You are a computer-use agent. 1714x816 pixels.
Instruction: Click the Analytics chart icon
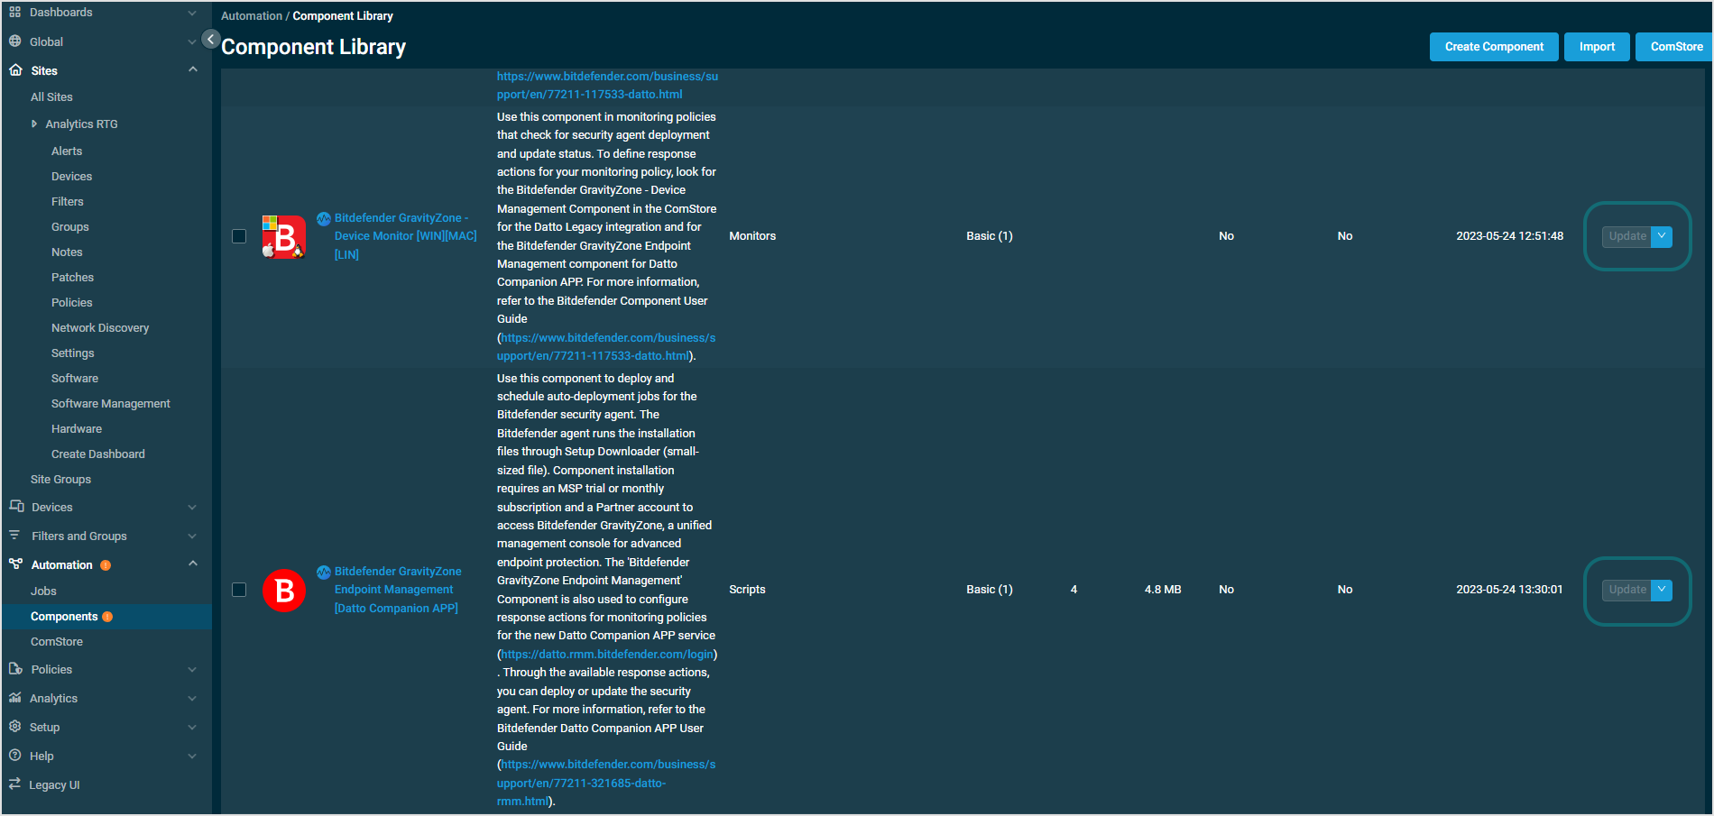coord(14,697)
